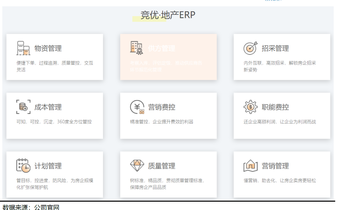Open the 营销管理 module title

[x=275, y=166]
